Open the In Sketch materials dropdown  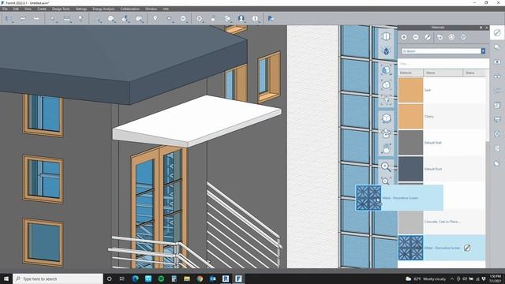point(443,51)
